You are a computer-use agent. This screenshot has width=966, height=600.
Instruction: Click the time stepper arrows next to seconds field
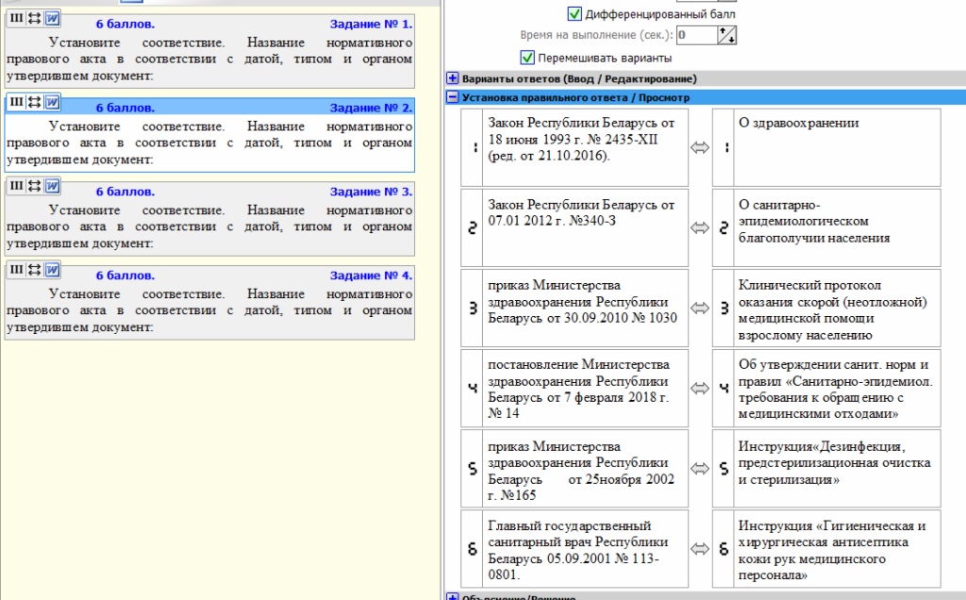(727, 35)
